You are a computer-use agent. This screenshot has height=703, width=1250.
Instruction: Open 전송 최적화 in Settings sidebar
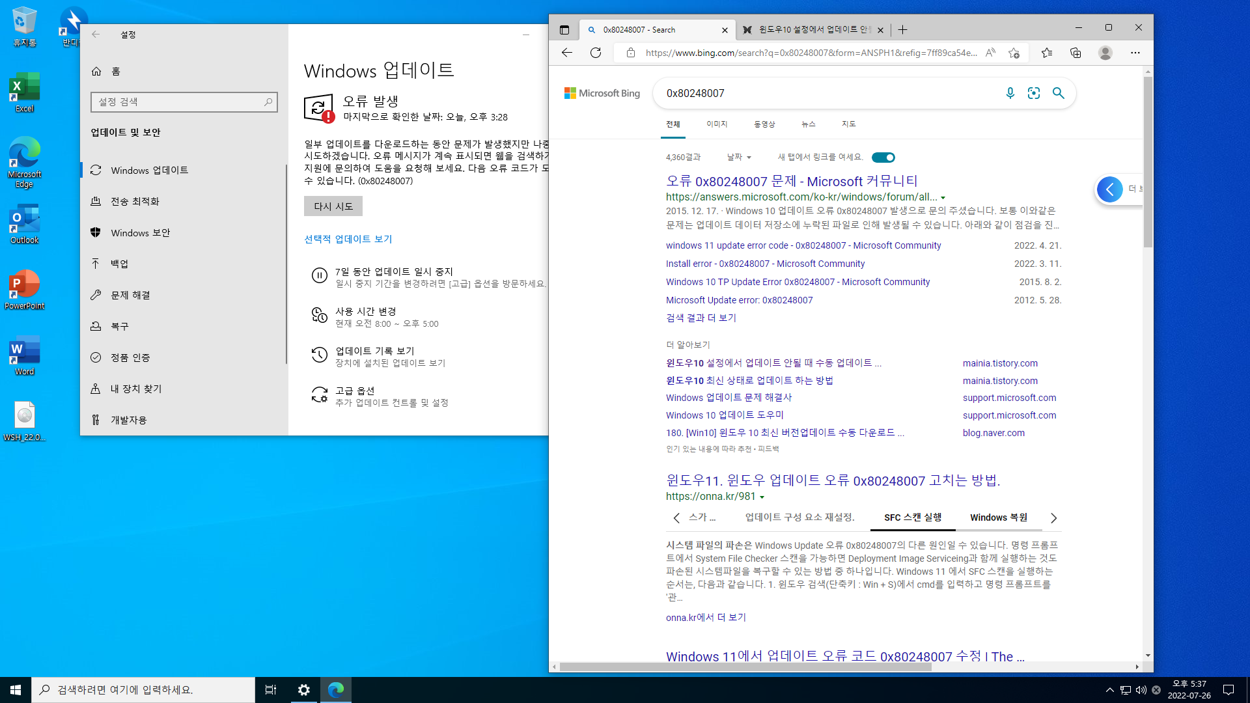point(183,202)
